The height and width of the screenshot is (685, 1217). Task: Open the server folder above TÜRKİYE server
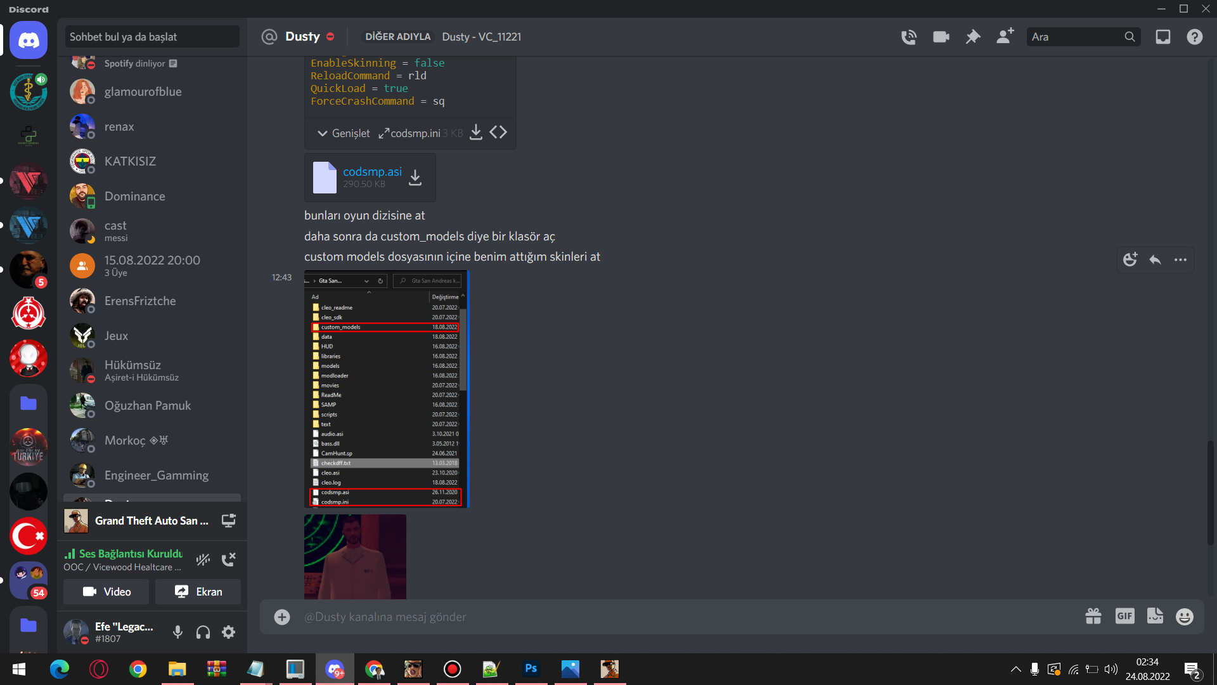click(x=29, y=403)
